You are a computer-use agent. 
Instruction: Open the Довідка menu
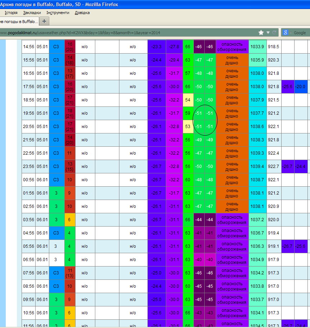[x=82, y=13]
